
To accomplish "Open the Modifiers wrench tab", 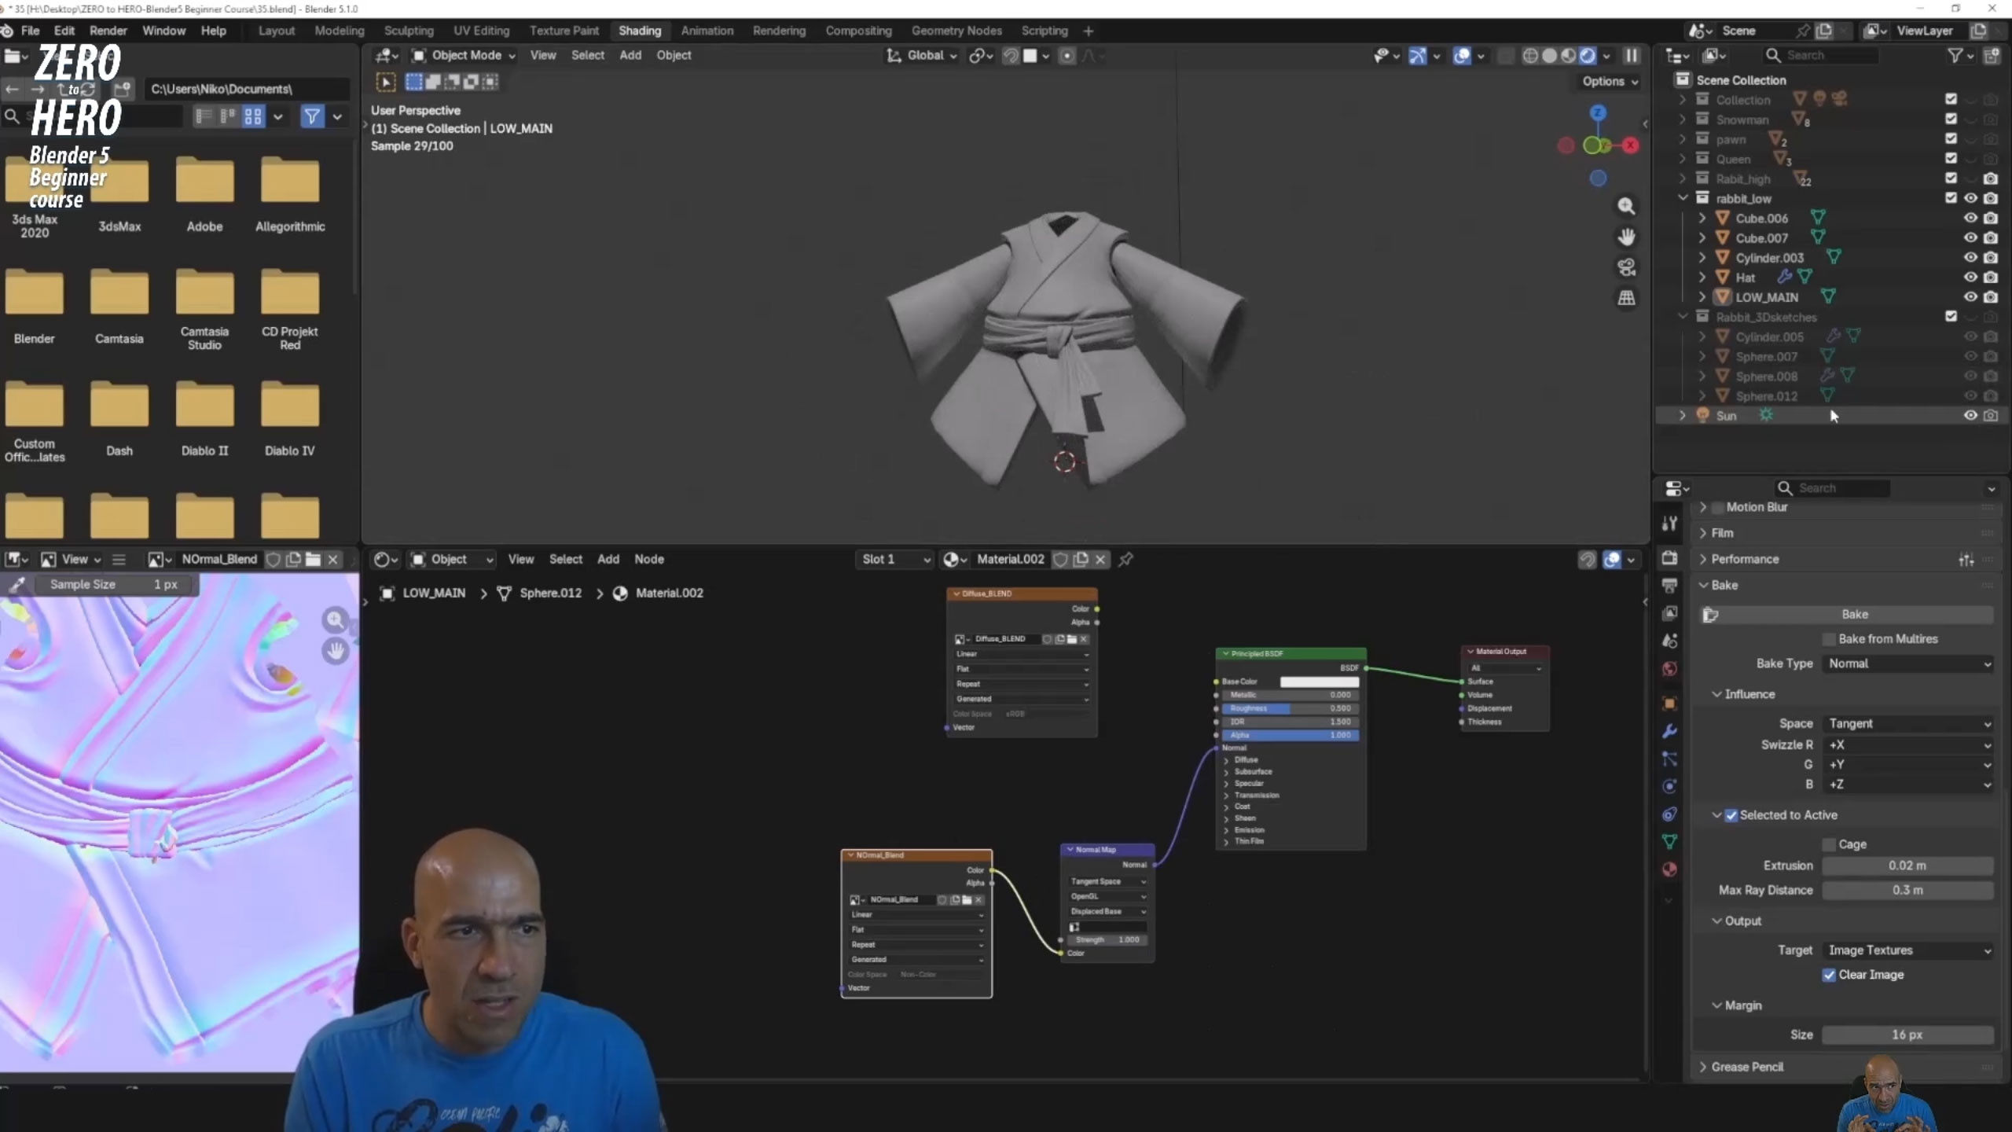I will [1669, 731].
